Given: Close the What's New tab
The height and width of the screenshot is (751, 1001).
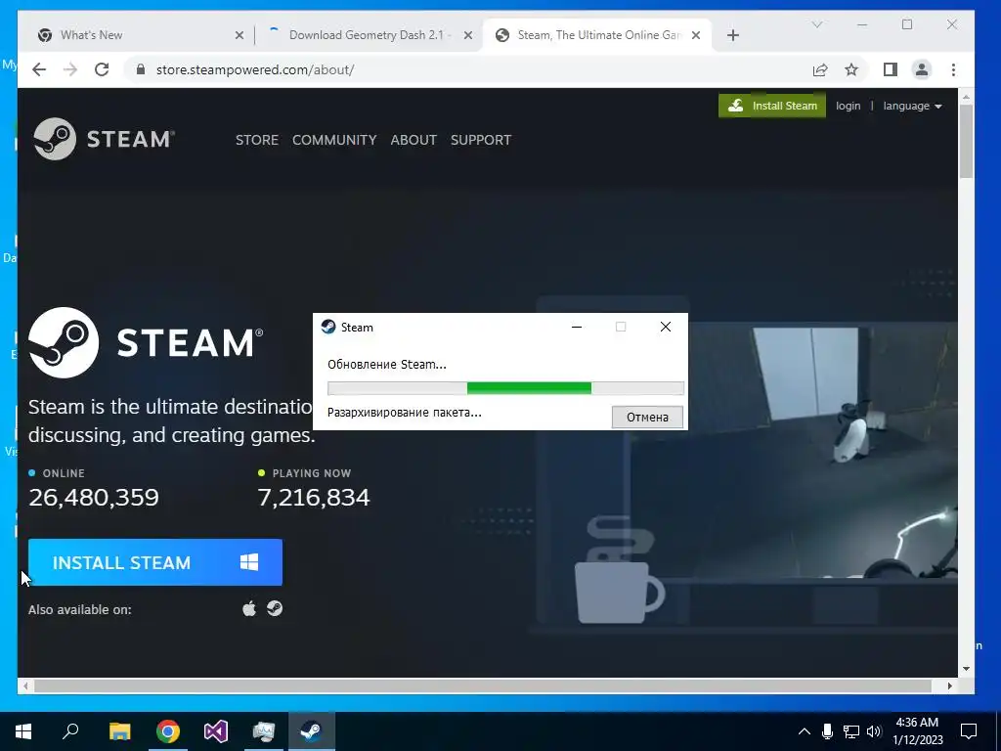Looking at the screenshot, I should point(239,35).
